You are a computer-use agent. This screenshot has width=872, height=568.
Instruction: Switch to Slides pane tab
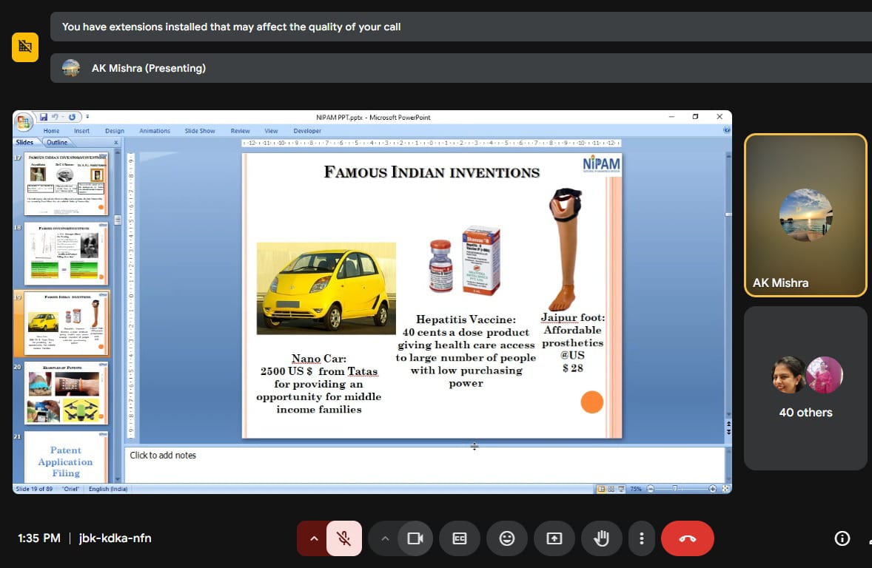pyautogui.click(x=24, y=142)
